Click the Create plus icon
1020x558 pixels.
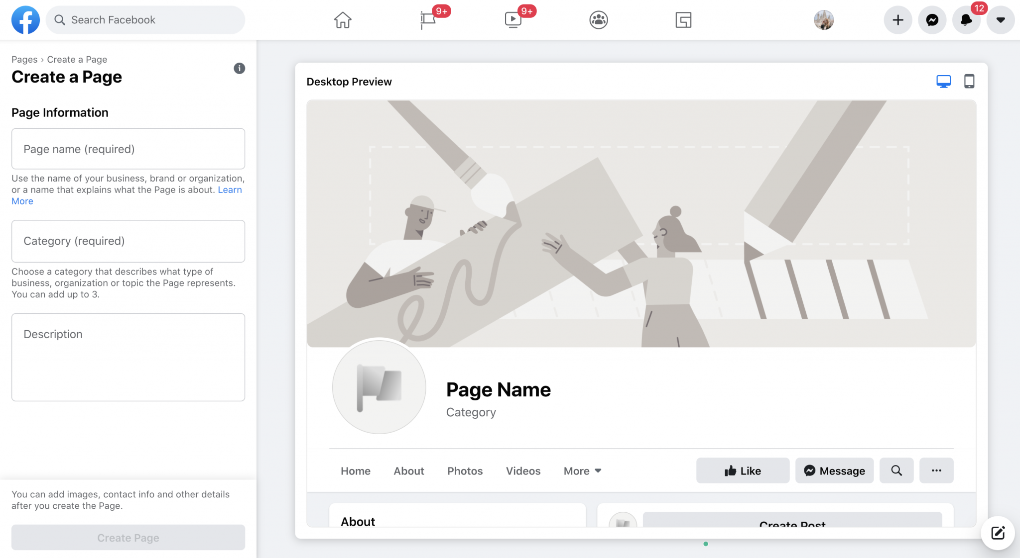point(897,20)
